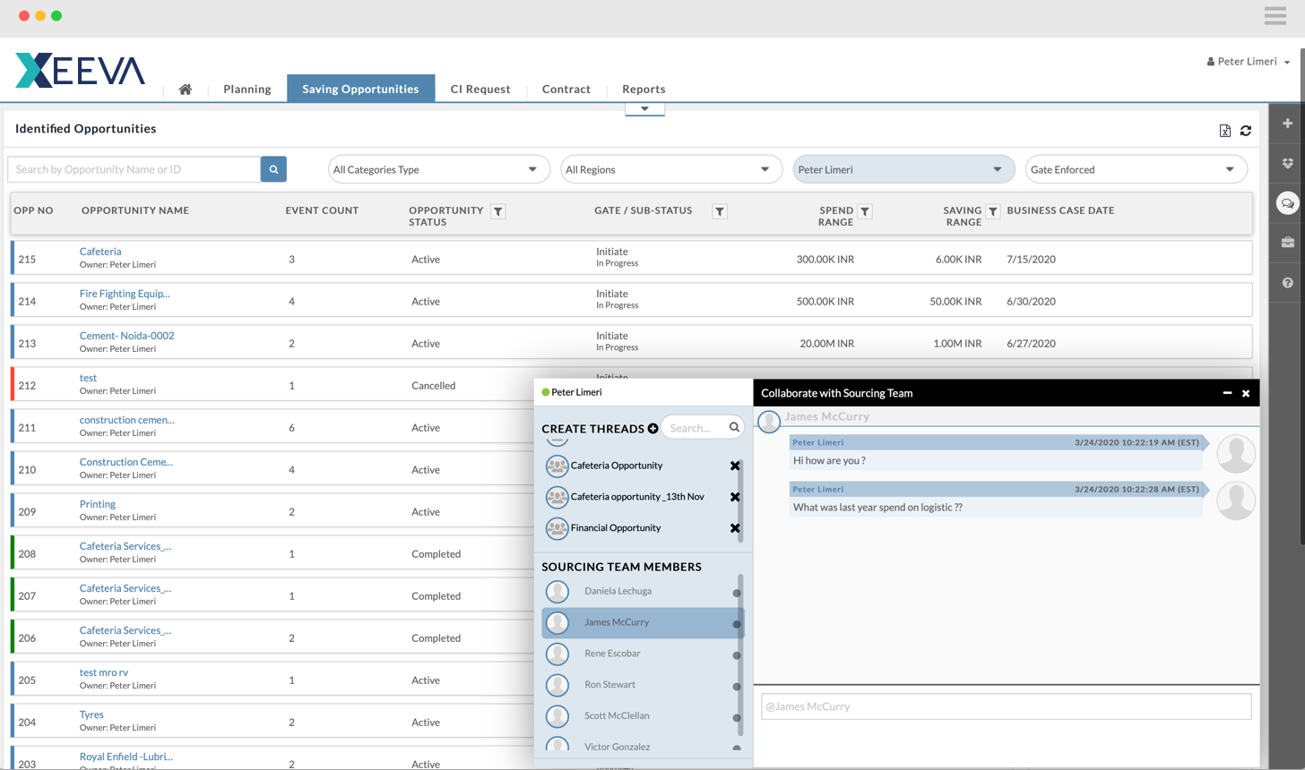Open the hamburger menu at top right
The image size is (1305, 770).
pos(1275,16)
